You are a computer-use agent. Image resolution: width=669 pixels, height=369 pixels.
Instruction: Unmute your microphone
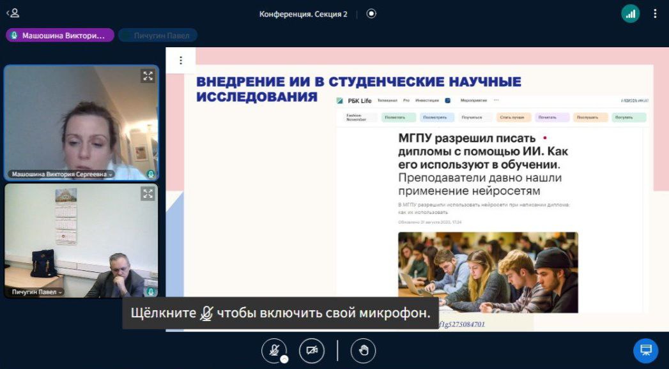pyautogui.click(x=274, y=350)
